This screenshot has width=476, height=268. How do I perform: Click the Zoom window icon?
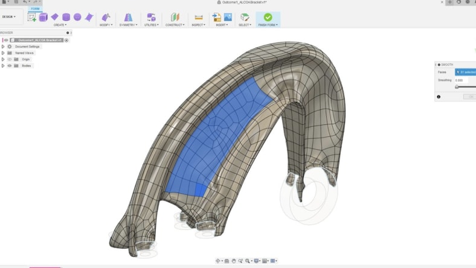click(x=240, y=261)
